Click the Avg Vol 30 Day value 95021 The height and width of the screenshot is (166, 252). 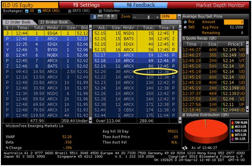pos(173,131)
